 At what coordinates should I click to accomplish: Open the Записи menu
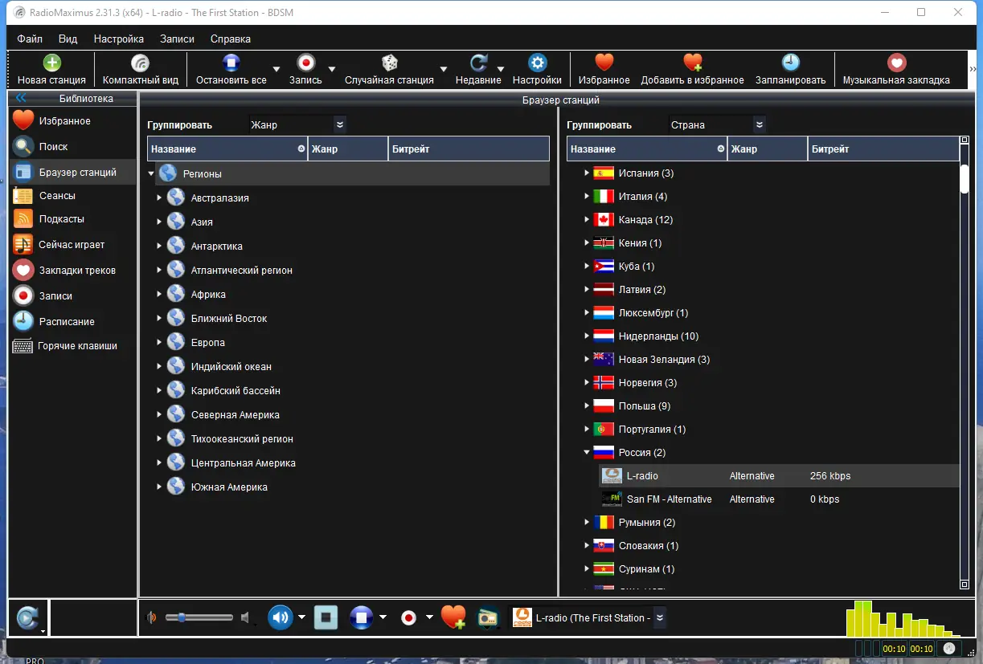click(x=177, y=39)
